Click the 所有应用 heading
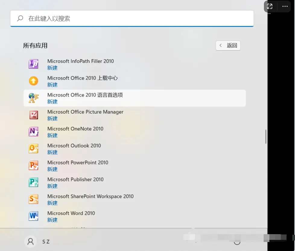The width and height of the screenshot is (295, 251). (35, 46)
